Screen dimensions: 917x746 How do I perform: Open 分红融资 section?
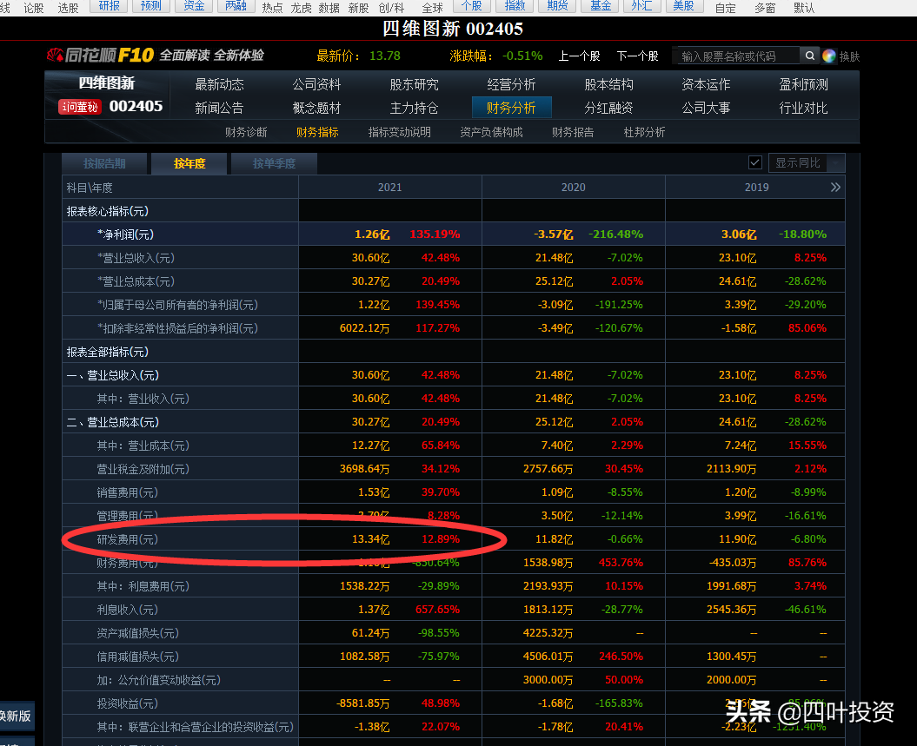[608, 108]
